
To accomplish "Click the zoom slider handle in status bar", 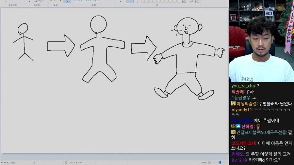I will [x=220, y=163].
